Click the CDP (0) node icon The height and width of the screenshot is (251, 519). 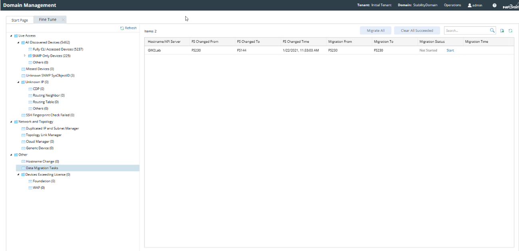(30, 89)
